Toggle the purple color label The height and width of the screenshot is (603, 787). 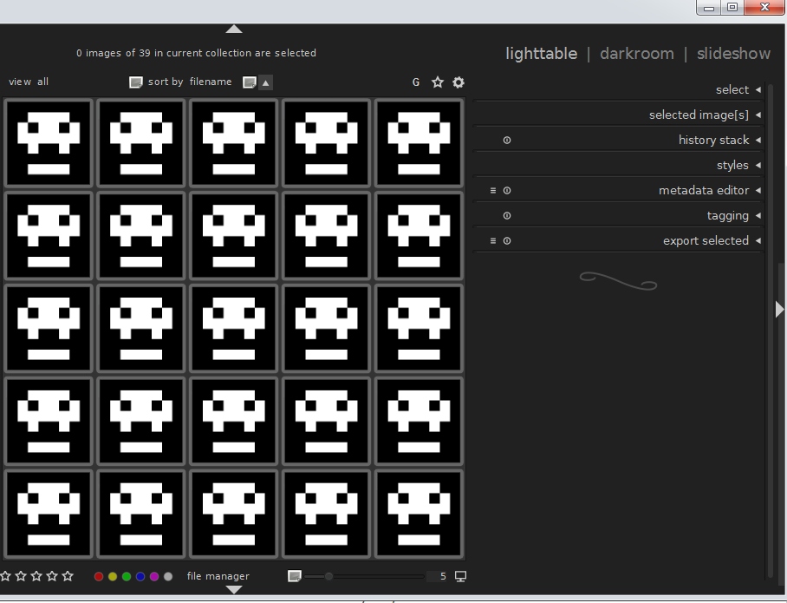pyautogui.click(x=154, y=576)
